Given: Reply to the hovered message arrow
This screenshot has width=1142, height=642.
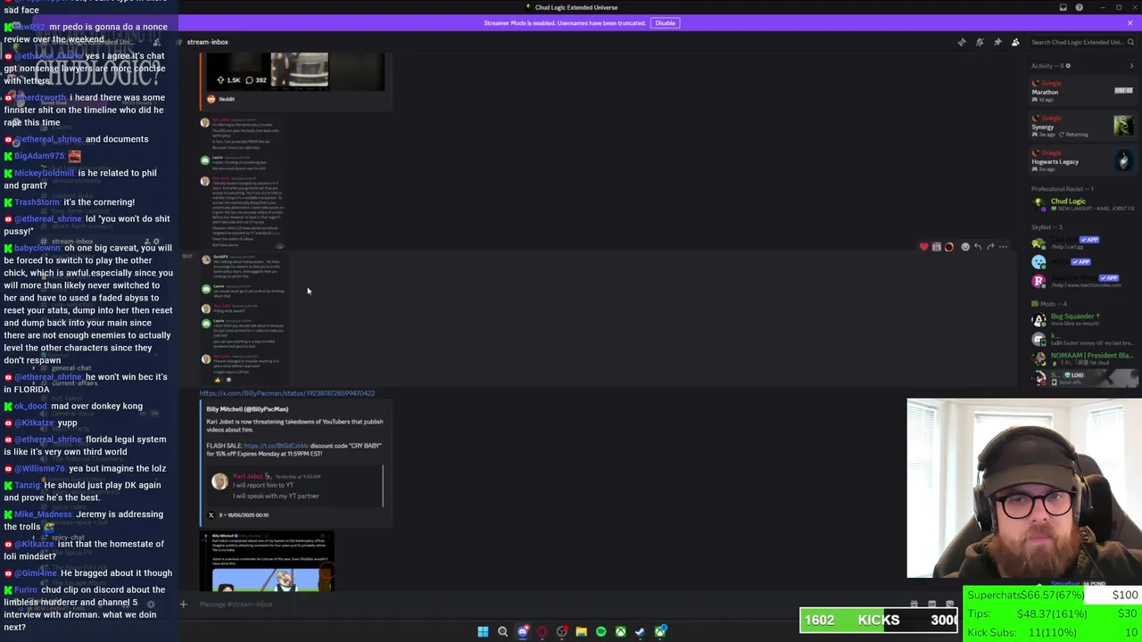Looking at the screenshot, I should pos(978,247).
